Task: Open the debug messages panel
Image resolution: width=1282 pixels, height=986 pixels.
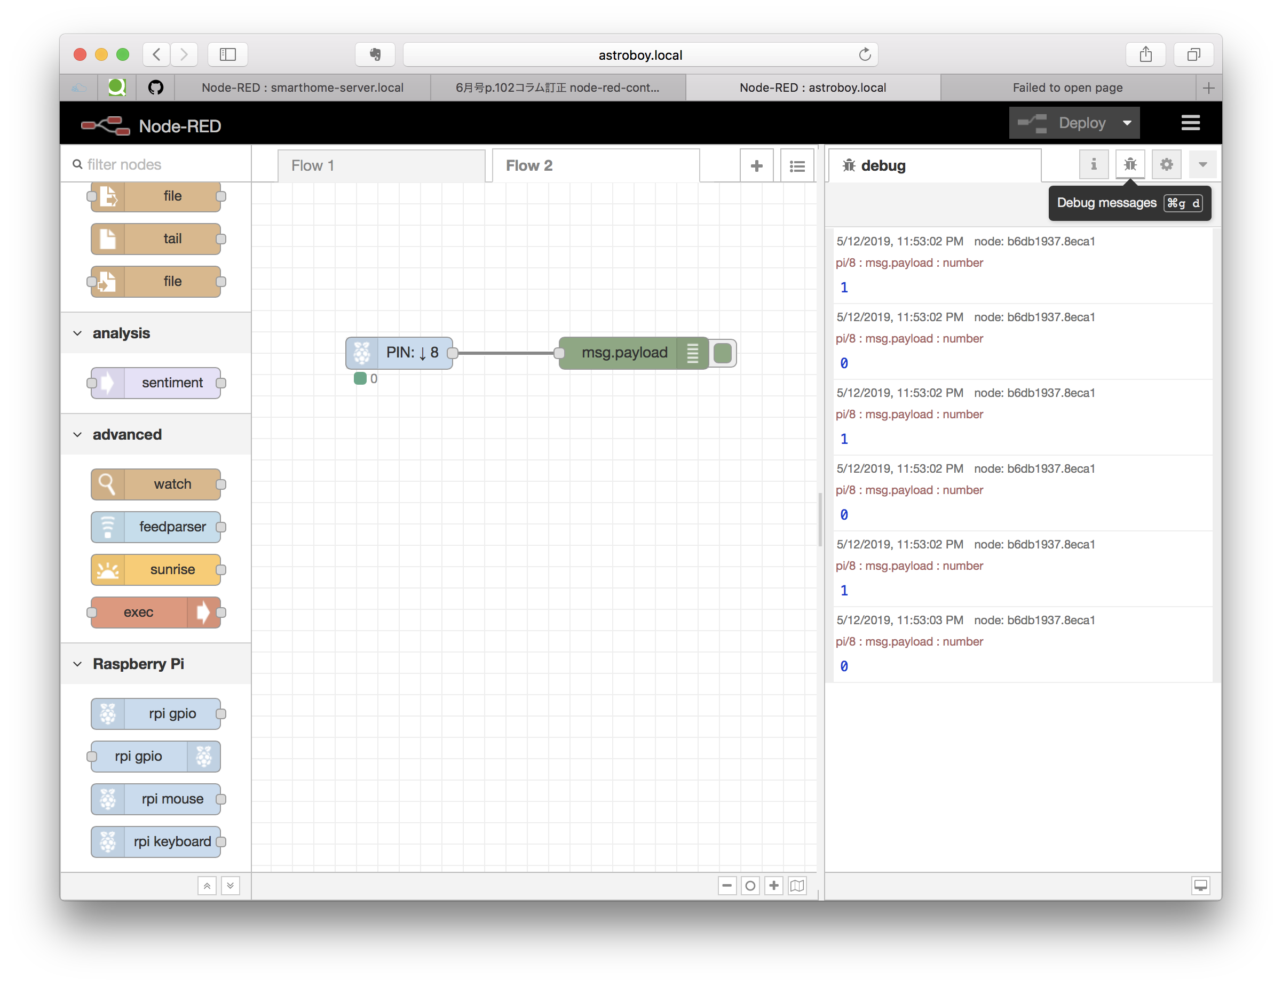Action: 1130,164
